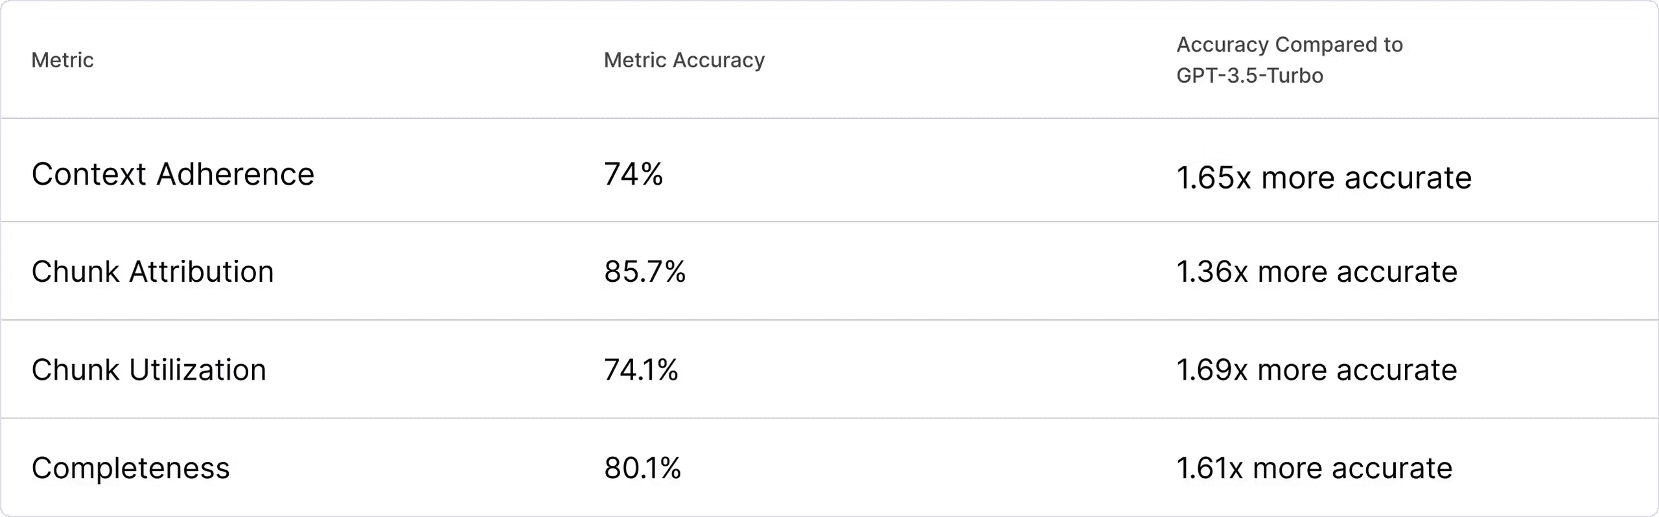
Task: Click the Metric column header
Action: point(62,60)
